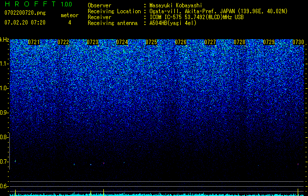Click the red meteor echo just after 0723
308x196 pixels.
pyautogui.click(x=104, y=163)
